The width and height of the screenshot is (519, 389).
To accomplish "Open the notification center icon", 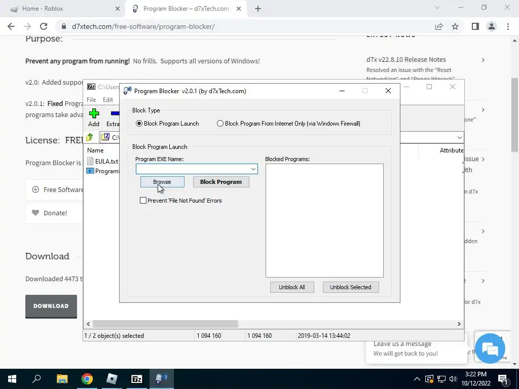I will click(503, 379).
